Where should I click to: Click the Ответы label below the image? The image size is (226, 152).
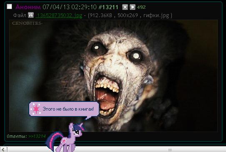17,136
